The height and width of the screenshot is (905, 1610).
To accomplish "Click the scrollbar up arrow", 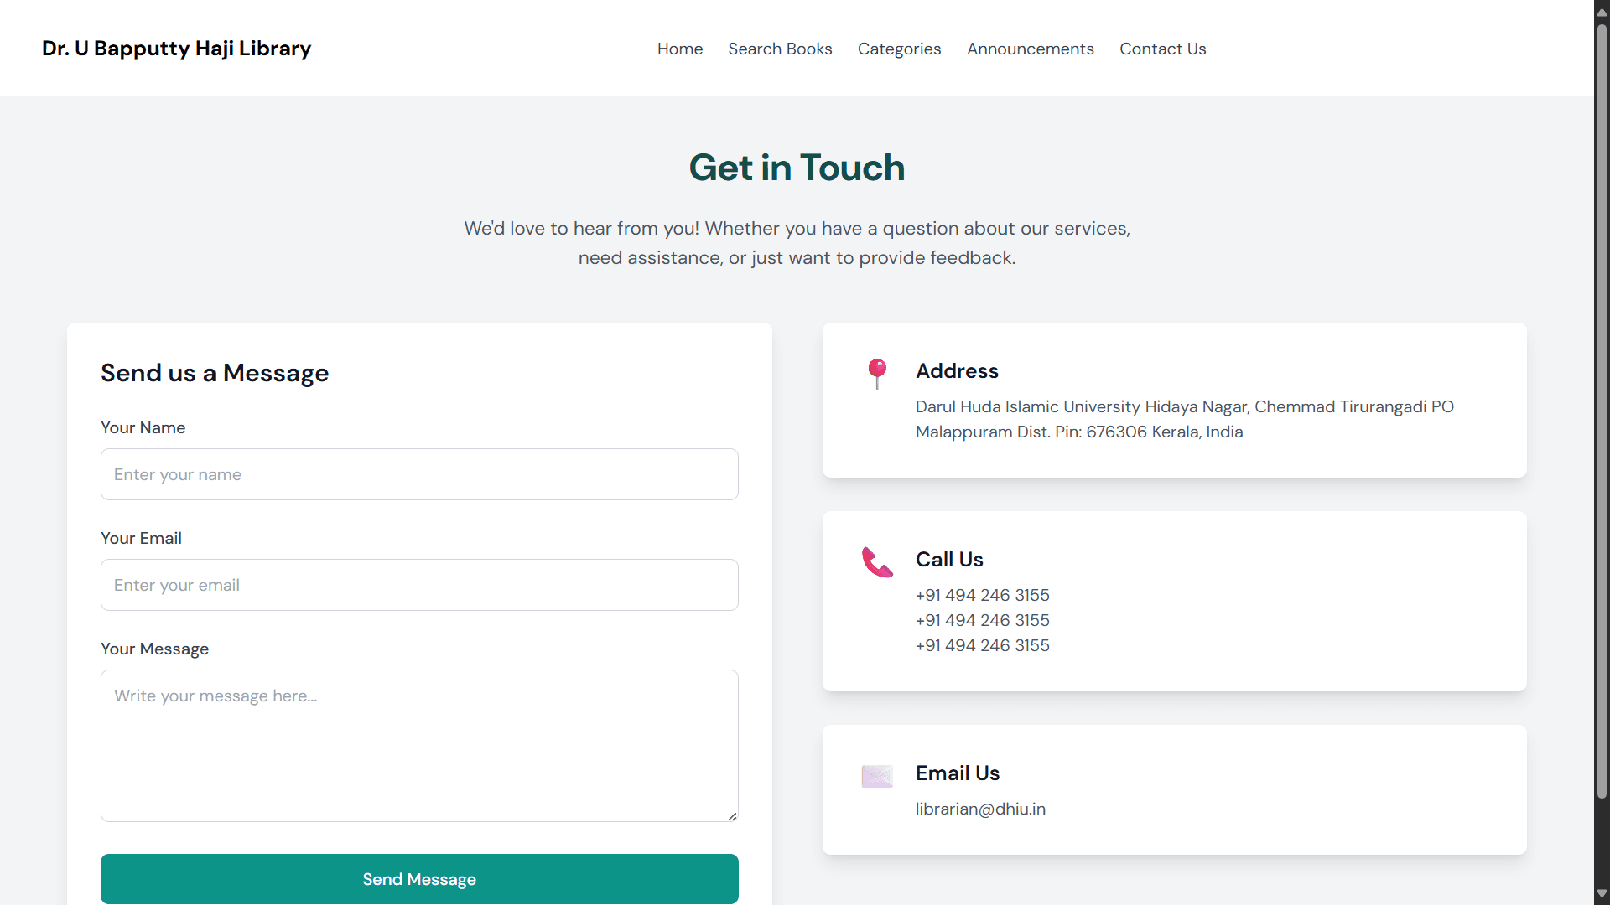I will point(1602,12).
